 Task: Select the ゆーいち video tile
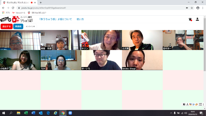point(102,60)
